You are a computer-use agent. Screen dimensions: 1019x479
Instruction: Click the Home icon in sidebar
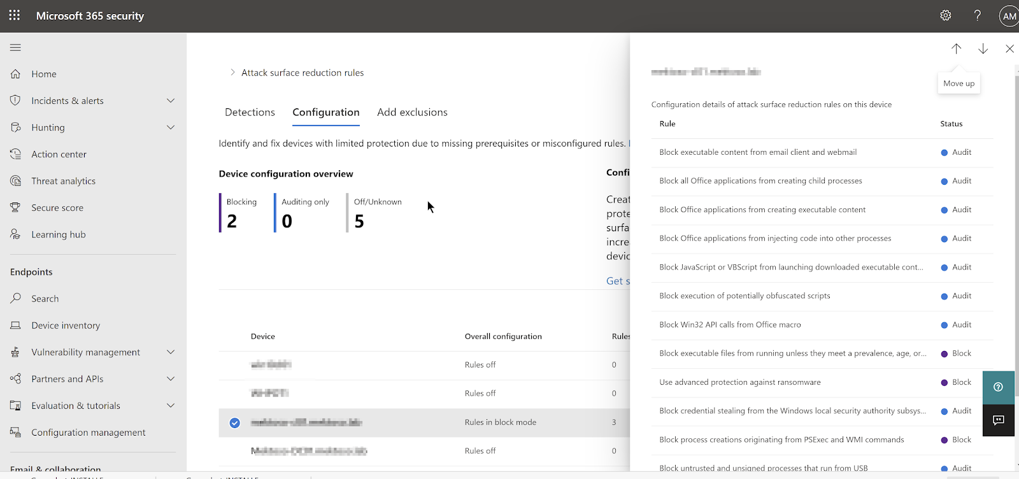tap(16, 74)
